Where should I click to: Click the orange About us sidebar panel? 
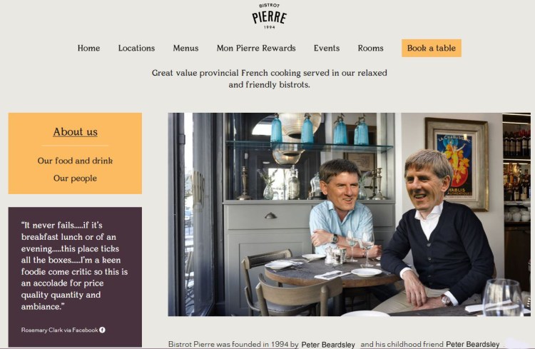click(75, 153)
